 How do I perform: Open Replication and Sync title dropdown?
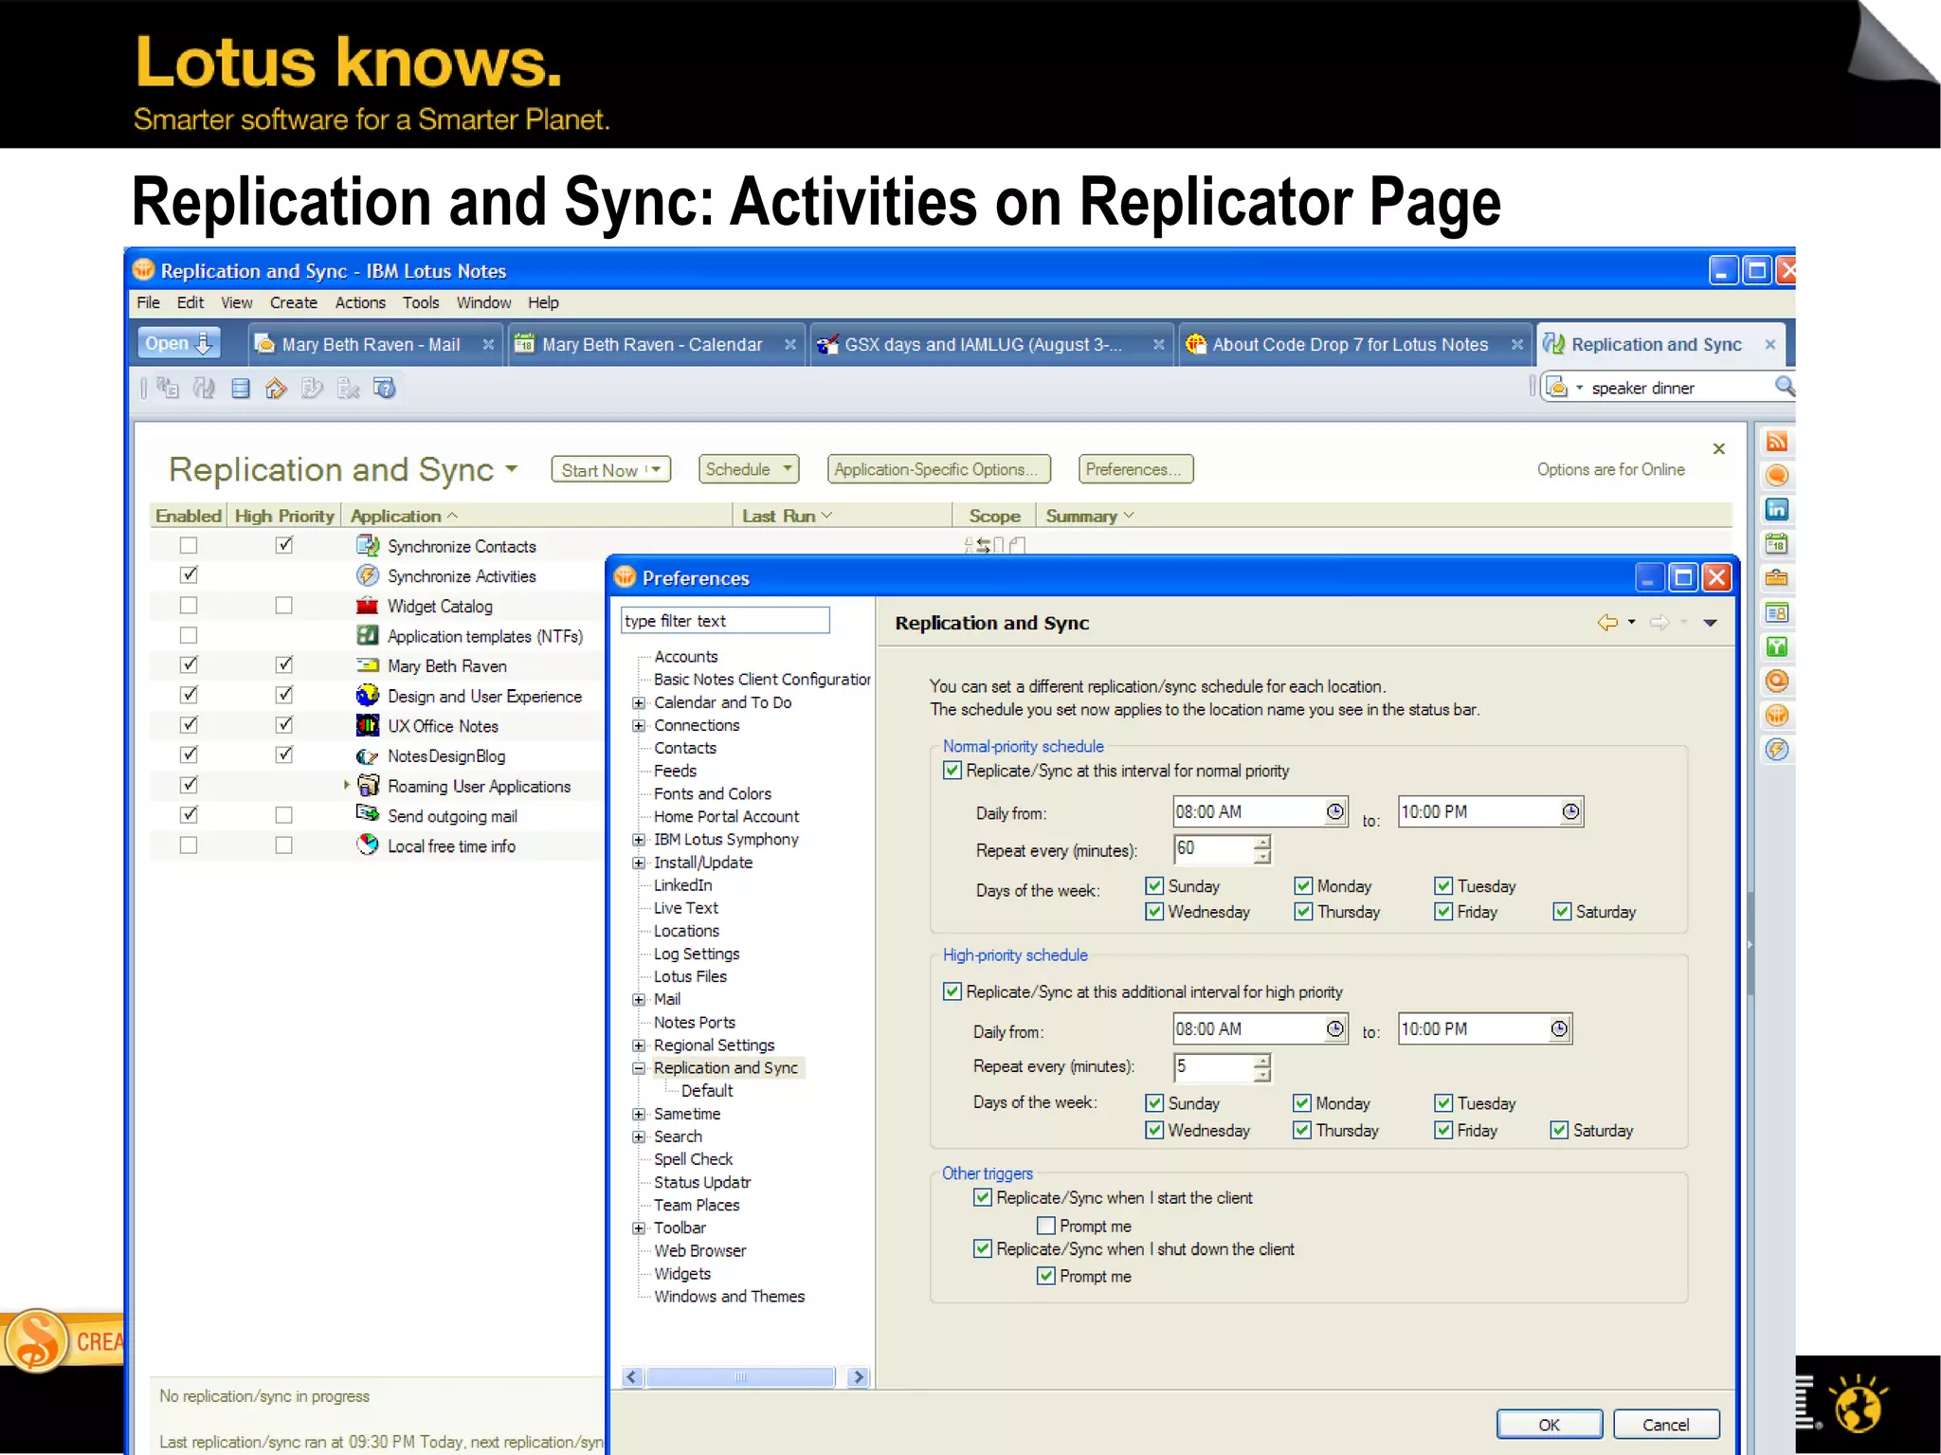512,469
